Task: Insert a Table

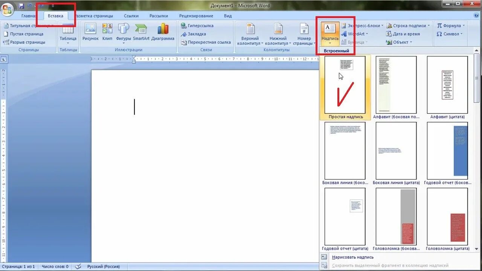Action: [68, 35]
